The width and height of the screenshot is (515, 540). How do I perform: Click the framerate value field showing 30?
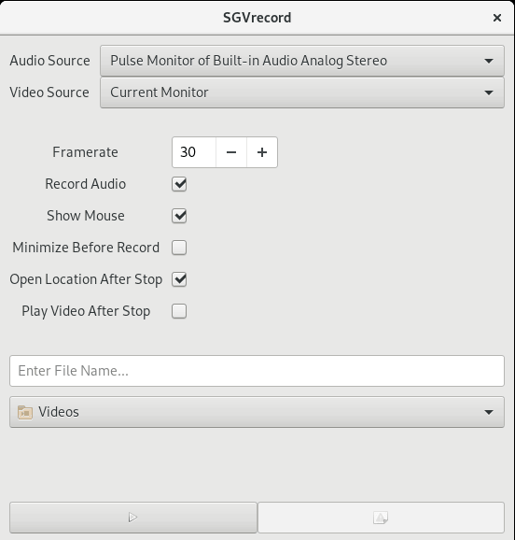point(194,152)
